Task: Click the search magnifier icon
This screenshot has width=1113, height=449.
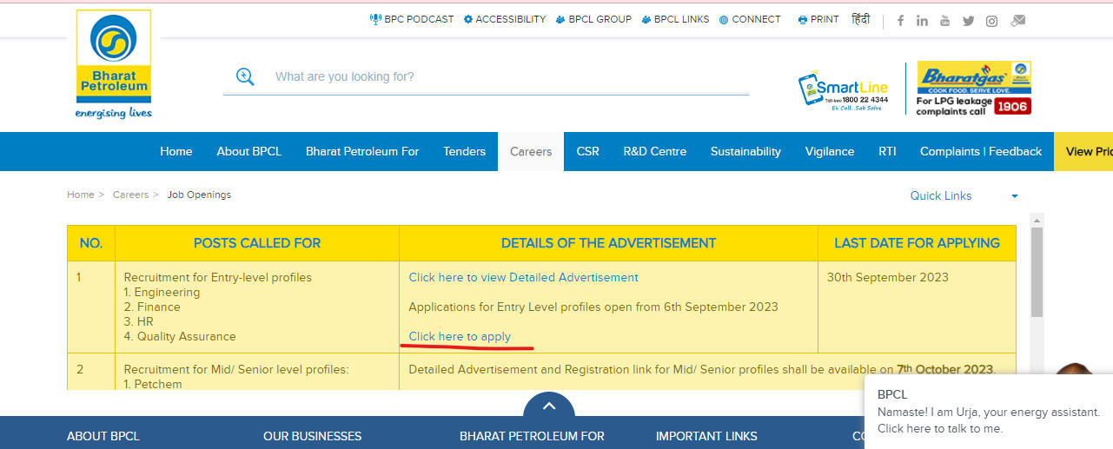Action: point(245,76)
